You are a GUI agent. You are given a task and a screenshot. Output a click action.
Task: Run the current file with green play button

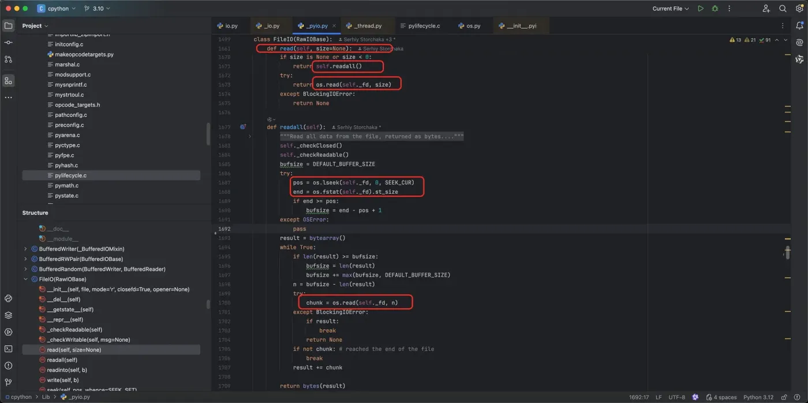pos(701,9)
